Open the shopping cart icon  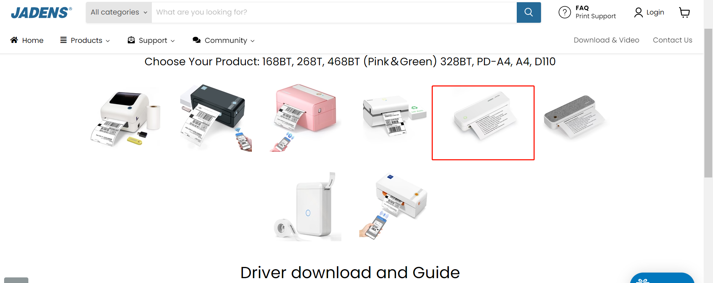(685, 13)
